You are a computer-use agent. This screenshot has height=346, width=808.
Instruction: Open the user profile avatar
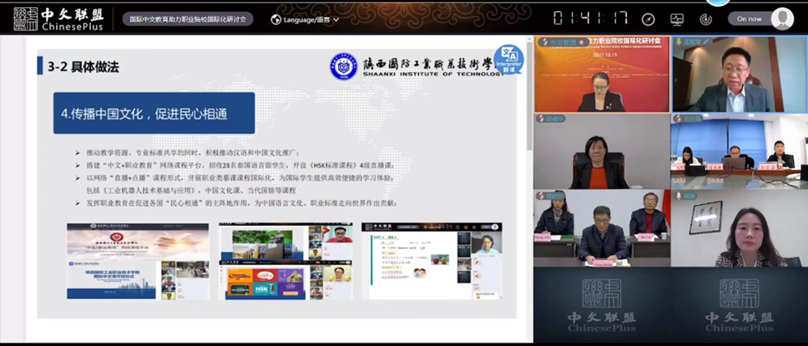[782, 19]
